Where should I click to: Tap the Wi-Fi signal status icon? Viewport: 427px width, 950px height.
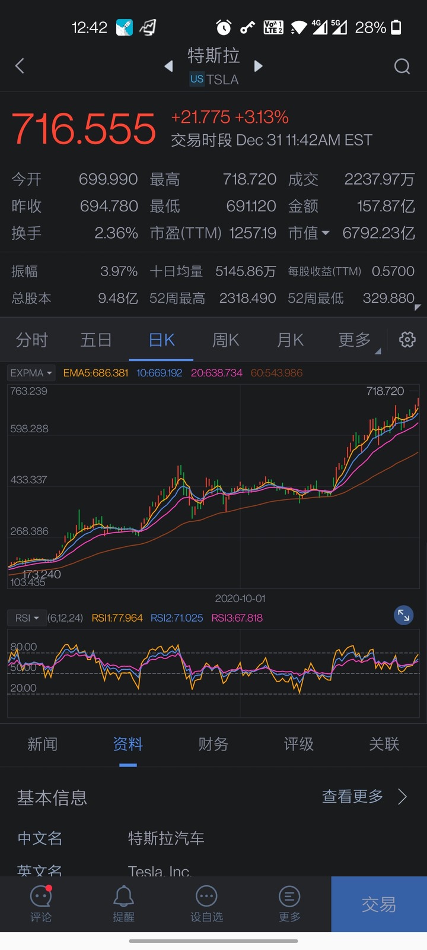click(299, 27)
